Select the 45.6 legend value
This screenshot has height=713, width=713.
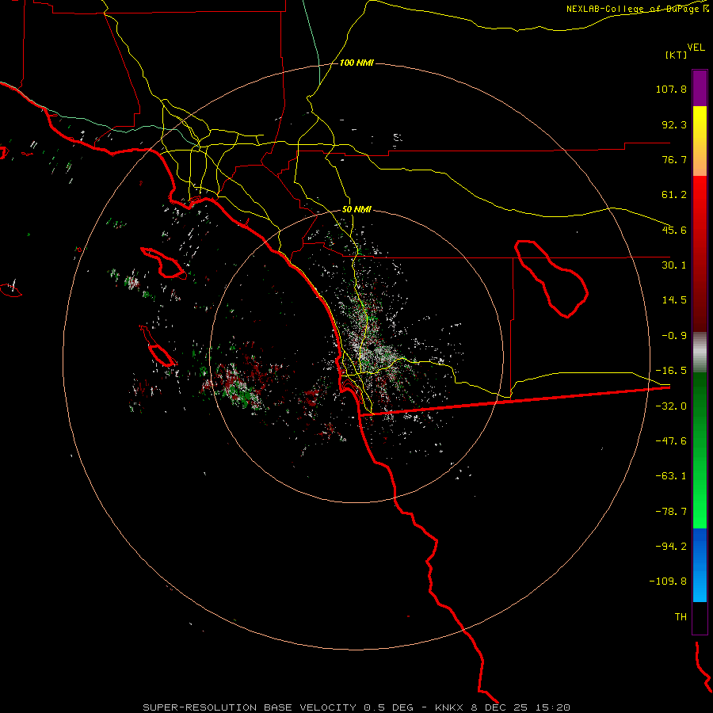click(674, 230)
